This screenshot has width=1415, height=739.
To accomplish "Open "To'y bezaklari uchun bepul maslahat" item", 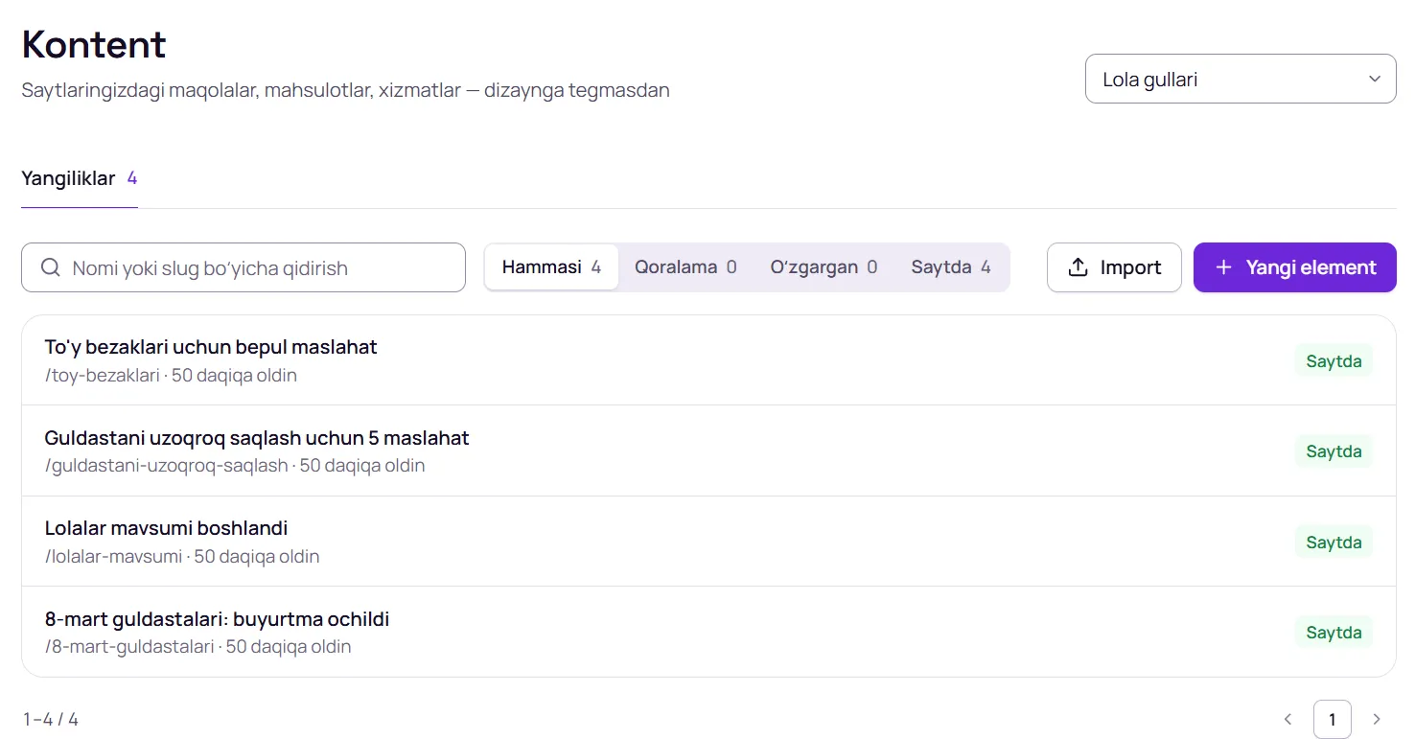I will [708, 360].
